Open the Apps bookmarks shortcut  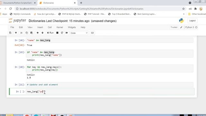(x=4, y=14)
